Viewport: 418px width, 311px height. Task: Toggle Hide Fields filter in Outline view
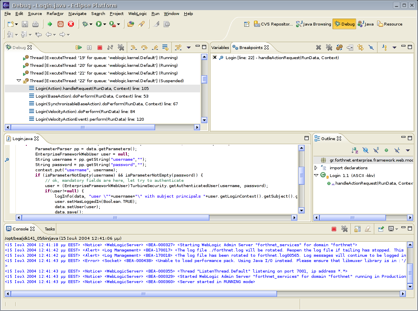point(365,150)
